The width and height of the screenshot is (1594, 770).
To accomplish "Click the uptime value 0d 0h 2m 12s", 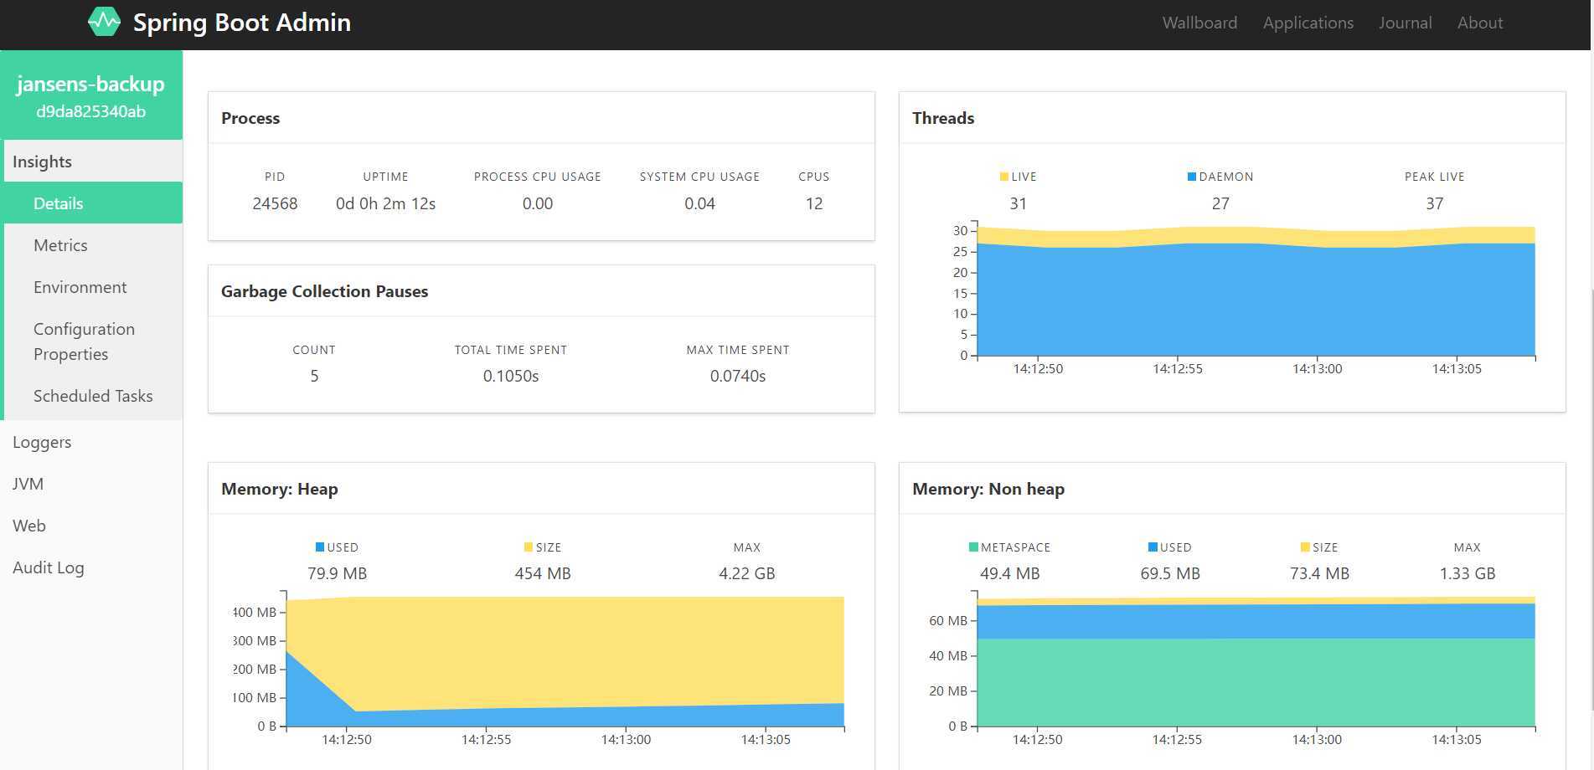I will coord(385,203).
